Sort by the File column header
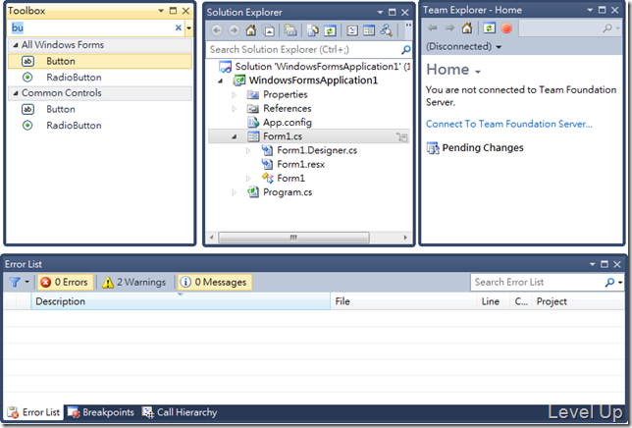This screenshot has height=428, width=632. 403,301
